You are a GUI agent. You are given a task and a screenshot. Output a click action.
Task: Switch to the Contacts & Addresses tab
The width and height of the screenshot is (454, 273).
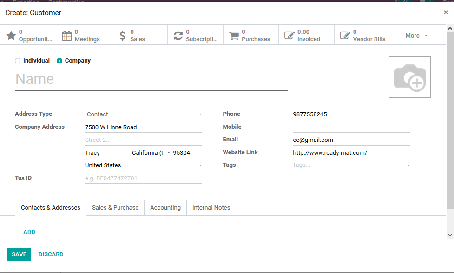pos(51,208)
